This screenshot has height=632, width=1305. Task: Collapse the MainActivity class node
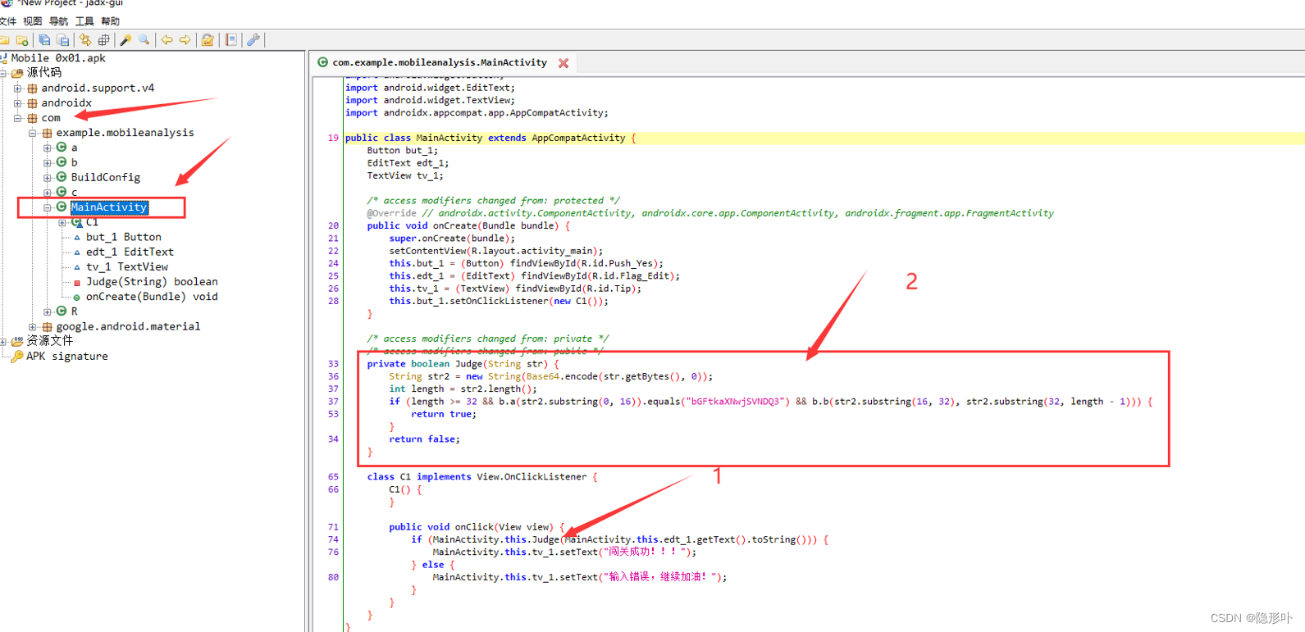[47, 207]
